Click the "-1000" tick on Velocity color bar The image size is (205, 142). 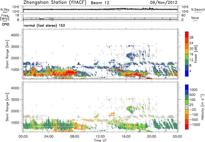(195, 125)
